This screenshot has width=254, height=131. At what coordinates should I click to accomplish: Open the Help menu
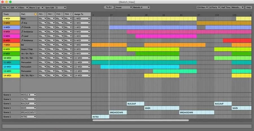pos(248,7)
